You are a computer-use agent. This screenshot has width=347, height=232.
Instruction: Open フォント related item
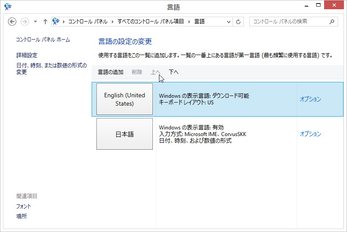[x=23, y=206]
